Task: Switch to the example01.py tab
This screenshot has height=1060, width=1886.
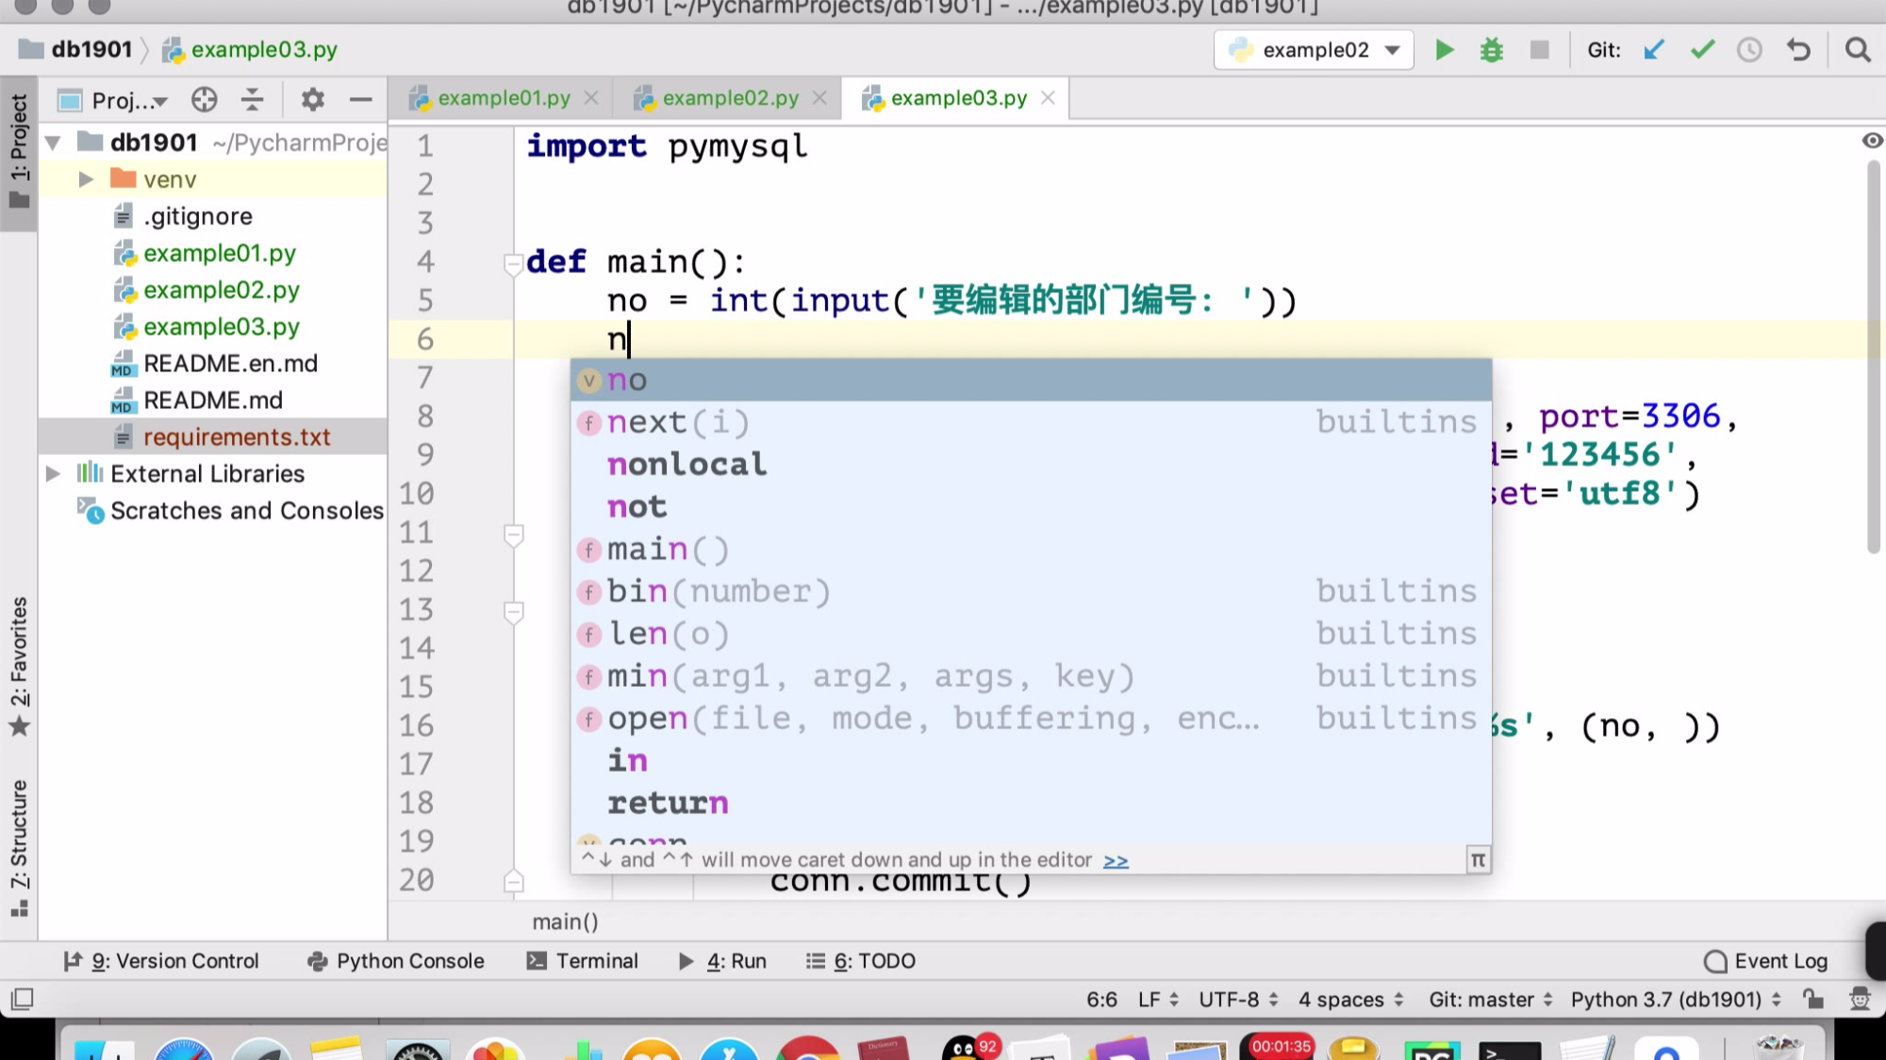Action: pyautogui.click(x=503, y=98)
